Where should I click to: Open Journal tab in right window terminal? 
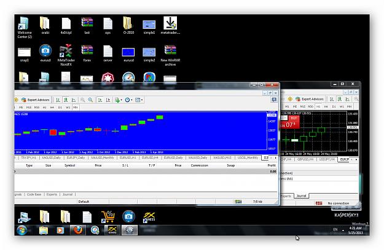[x=301, y=196]
